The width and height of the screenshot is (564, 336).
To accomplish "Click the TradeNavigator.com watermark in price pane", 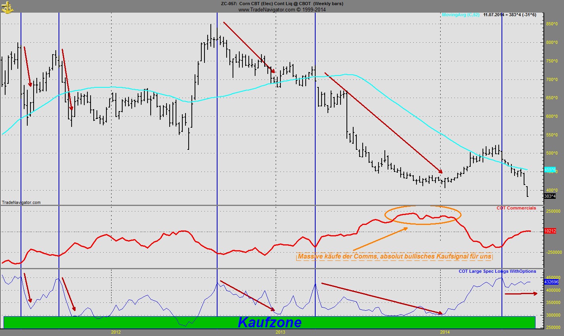I will click(21, 202).
